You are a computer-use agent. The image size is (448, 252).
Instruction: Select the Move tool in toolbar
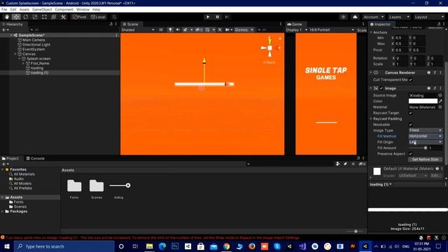pos(16,17)
